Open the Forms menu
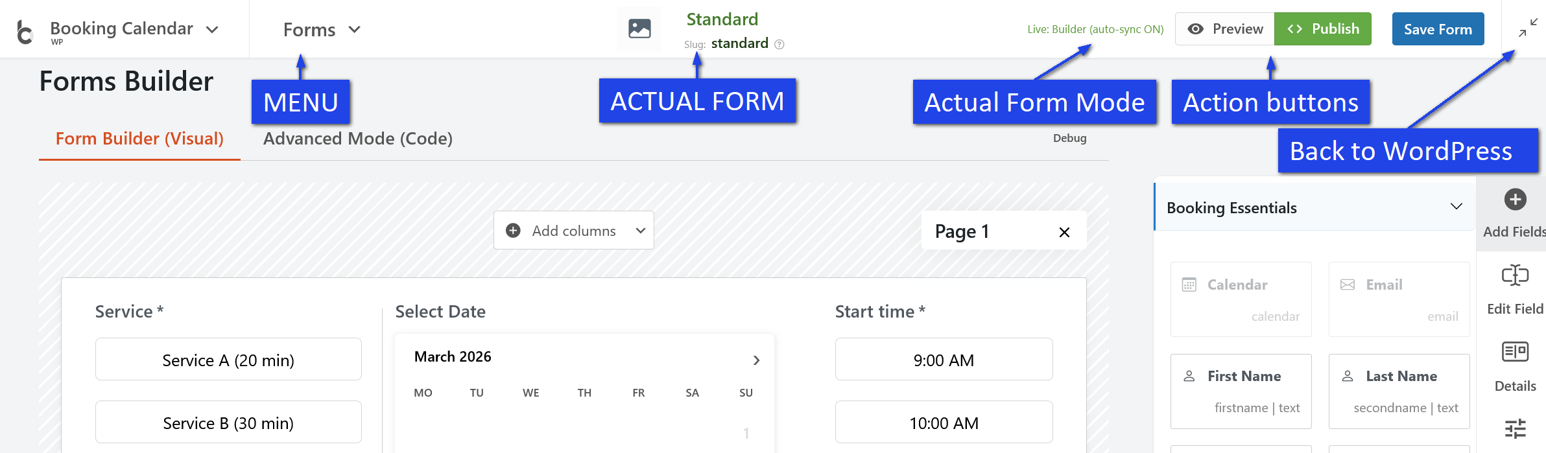The image size is (1546, 453). pos(322,30)
